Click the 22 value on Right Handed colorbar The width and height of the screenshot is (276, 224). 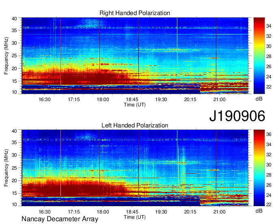[x=269, y=87]
